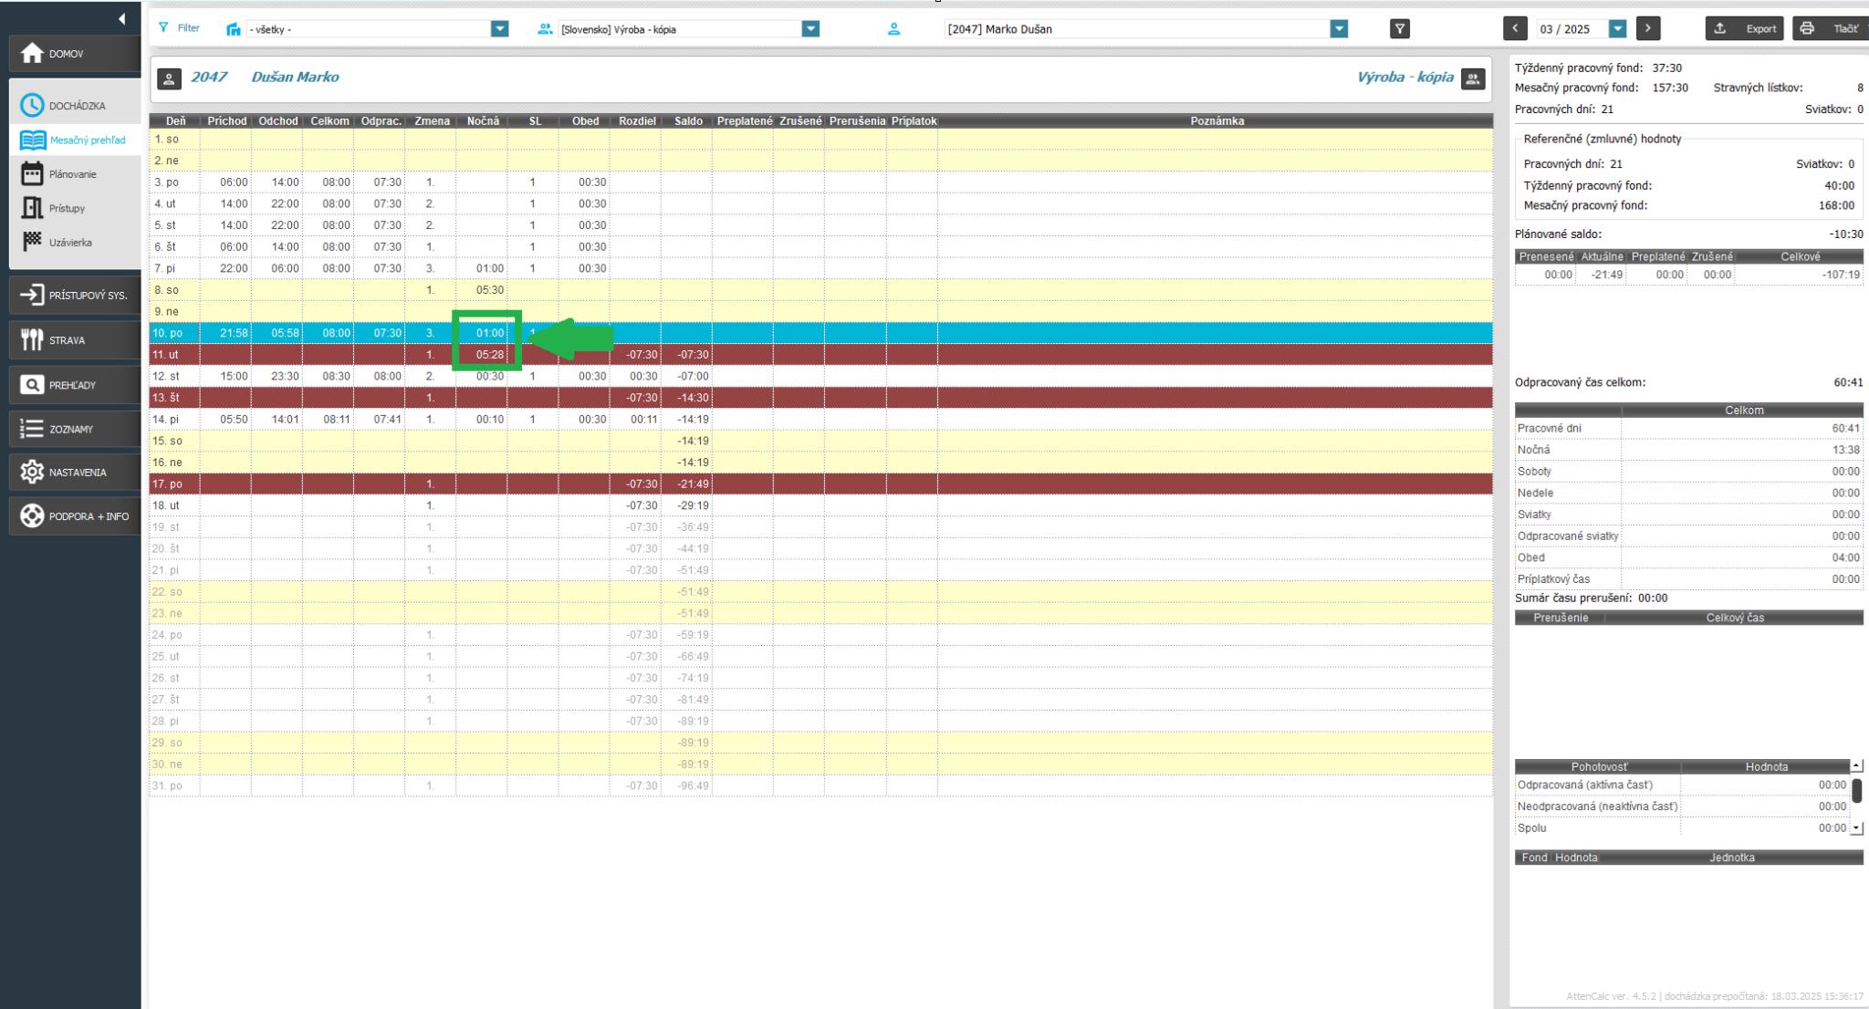The width and height of the screenshot is (1869, 1009).
Task: Open the STRAVA meals section
Action: click(x=33, y=340)
